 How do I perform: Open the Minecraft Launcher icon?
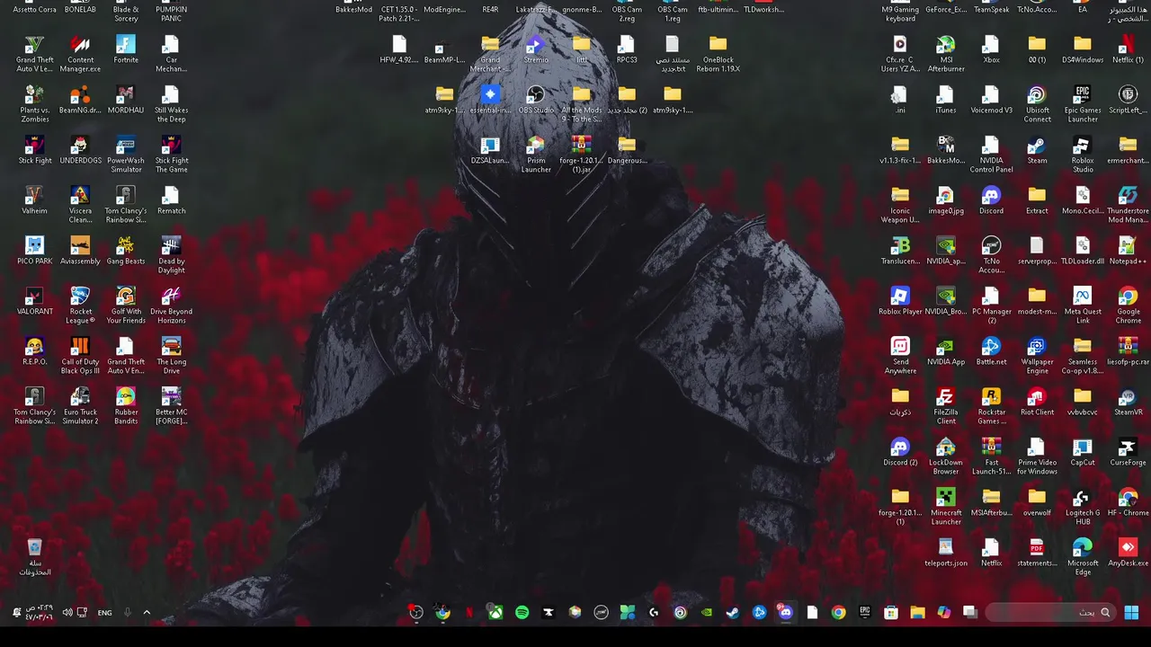945,507
